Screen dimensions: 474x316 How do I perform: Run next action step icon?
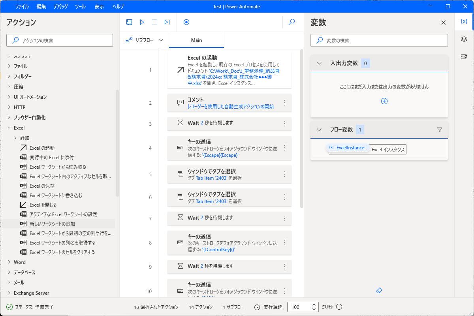(x=167, y=22)
